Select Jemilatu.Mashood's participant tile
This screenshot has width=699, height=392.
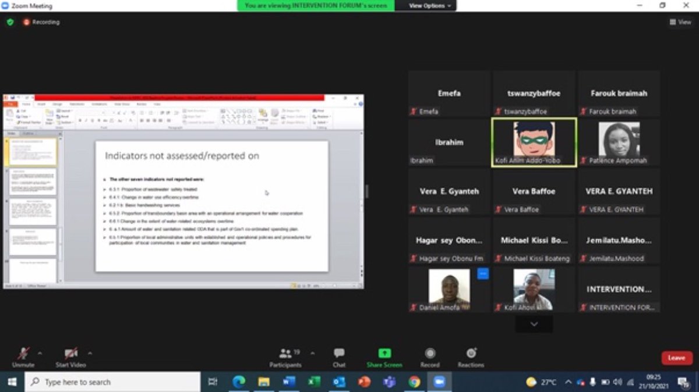(619, 240)
